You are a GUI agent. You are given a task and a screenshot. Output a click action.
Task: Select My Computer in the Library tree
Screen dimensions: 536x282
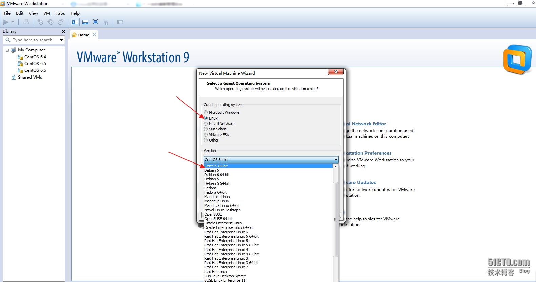[31, 50]
